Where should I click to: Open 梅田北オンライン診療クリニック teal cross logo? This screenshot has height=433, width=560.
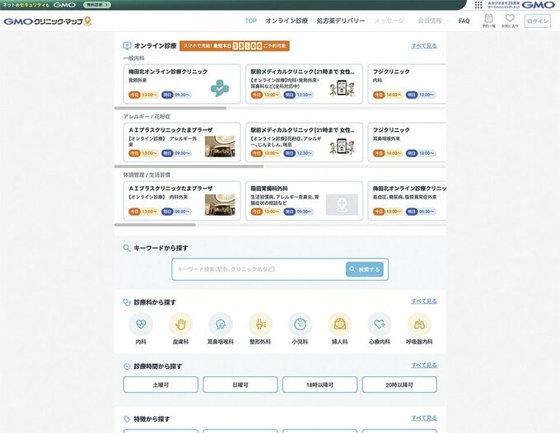220,88
